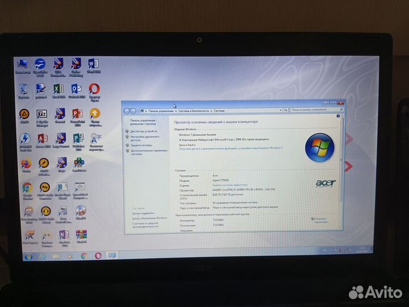Open 'Диспетчер устройств' link
The width and height of the screenshot is (409, 307).
[x=144, y=131]
